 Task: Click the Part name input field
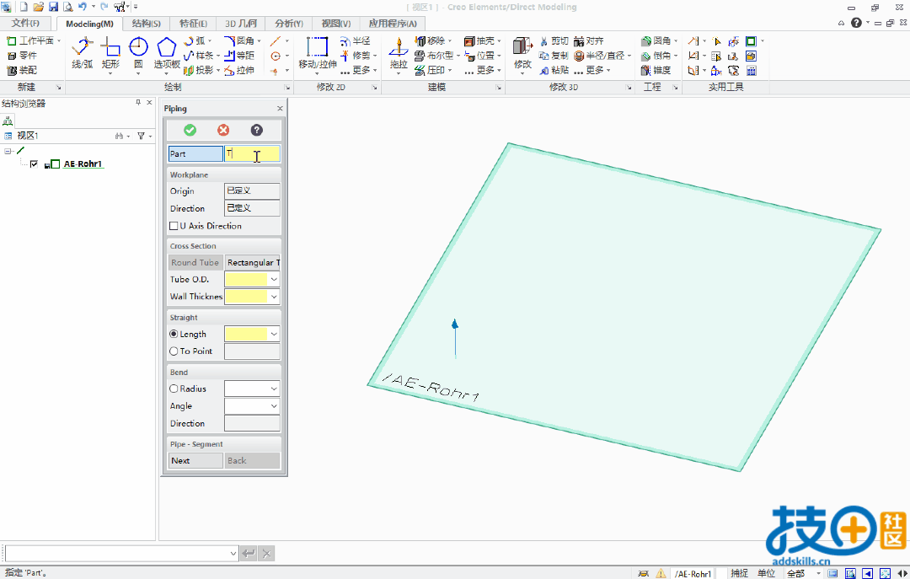click(253, 154)
